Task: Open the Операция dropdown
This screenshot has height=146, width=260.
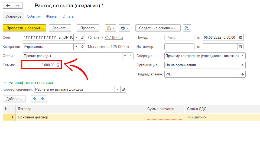Action: (x=243, y=56)
